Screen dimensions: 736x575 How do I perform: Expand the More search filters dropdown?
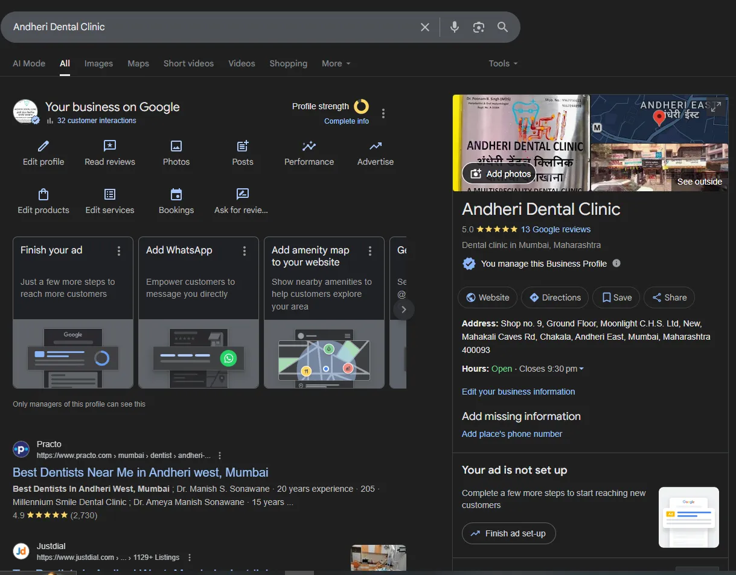(336, 63)
